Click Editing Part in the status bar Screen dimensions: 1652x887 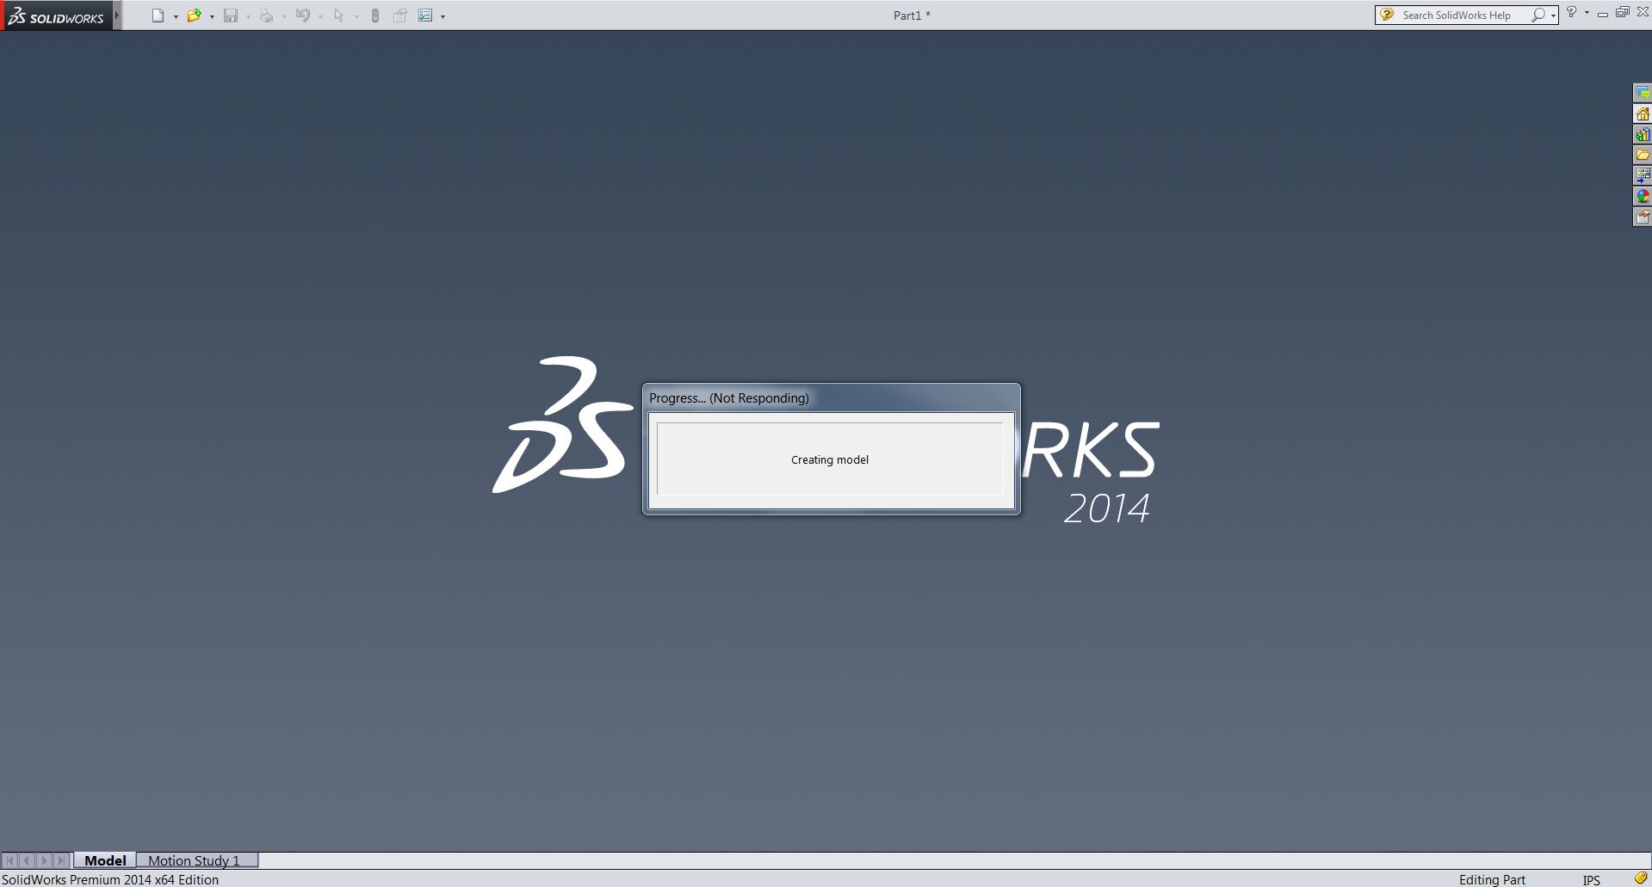[x=1491, y=879]
